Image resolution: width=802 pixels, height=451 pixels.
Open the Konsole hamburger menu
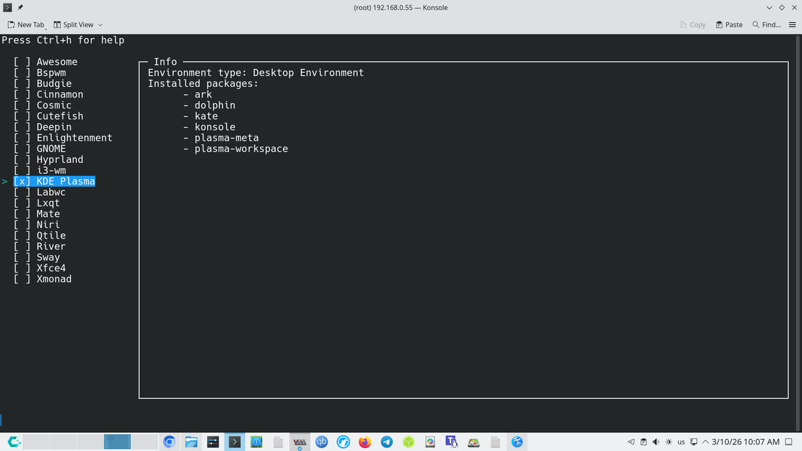[793, 25]
